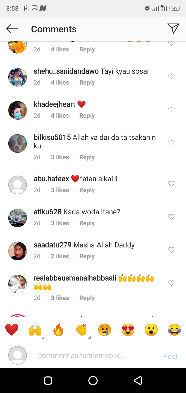The image size is (186, 393).
Task: Open direct share paper plane icon
Action: 173,29
